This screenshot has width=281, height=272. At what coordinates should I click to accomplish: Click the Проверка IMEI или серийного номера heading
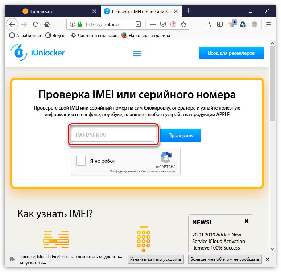[x=137, y=95]
